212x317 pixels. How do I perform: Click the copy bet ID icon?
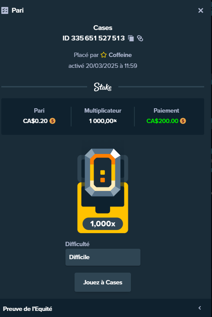(131, 38)
